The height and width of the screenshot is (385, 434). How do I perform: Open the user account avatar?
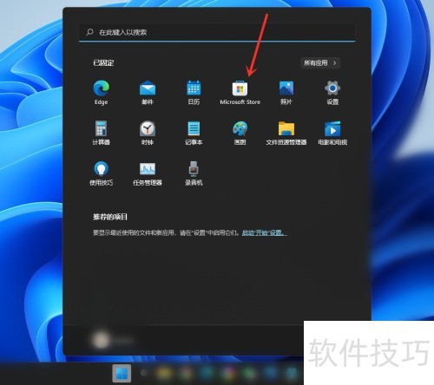tap(101, 340)
